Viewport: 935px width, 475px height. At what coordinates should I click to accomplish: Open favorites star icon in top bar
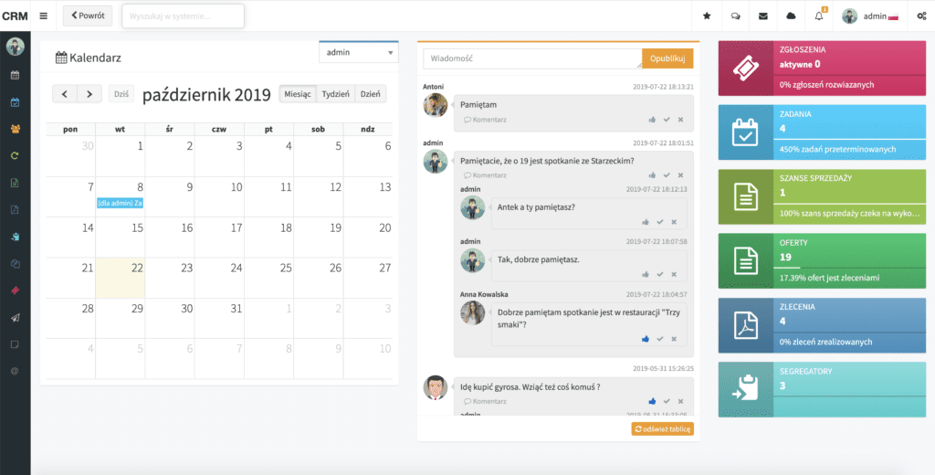[708, 16]
